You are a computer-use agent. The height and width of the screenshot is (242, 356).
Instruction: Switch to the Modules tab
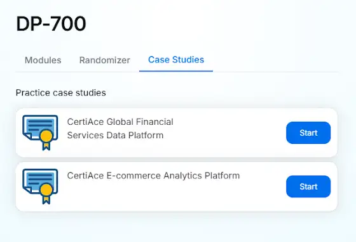43,60
